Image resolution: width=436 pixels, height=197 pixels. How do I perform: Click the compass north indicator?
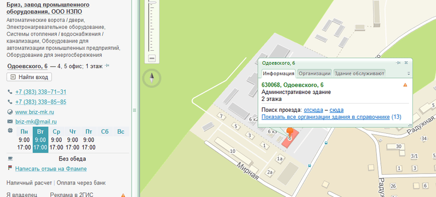(152, 78)
